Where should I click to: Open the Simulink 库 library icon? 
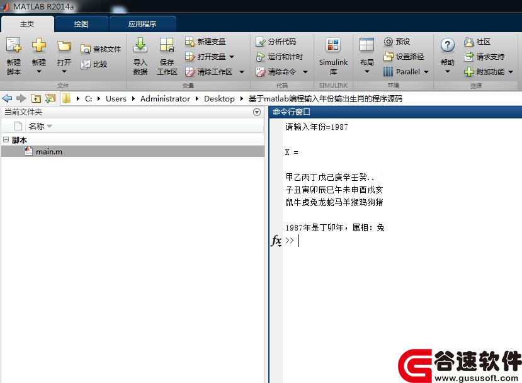click(333, 45)
